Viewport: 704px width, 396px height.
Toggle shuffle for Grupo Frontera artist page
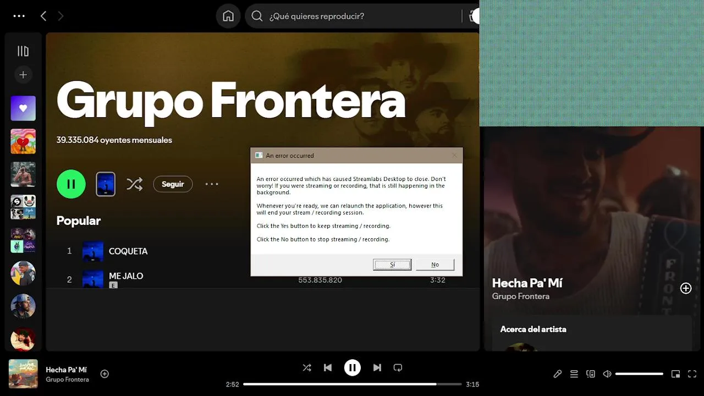[x=134, y=184]
